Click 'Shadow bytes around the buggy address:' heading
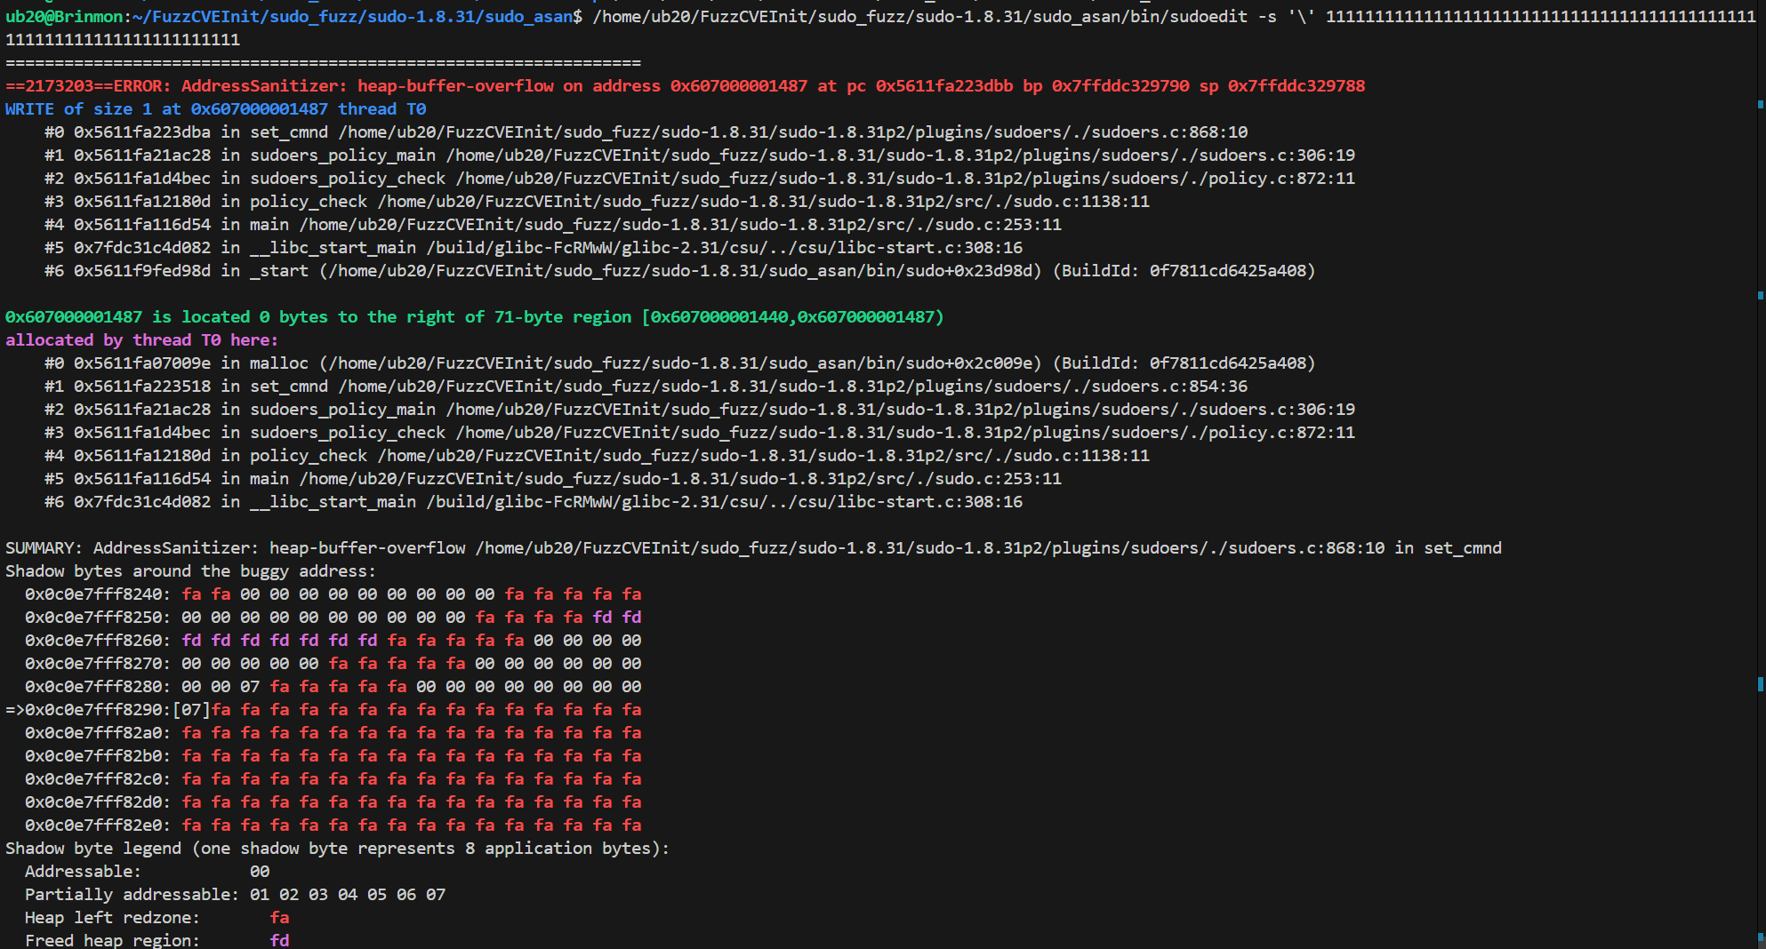The height and width of the screenshot is (949, 1766). (x=191, y=571)
